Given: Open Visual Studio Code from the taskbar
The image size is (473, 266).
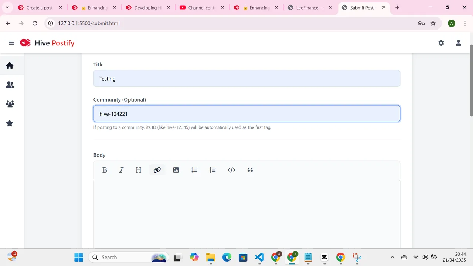Looking at the screenshot, I should click(259, 257).
